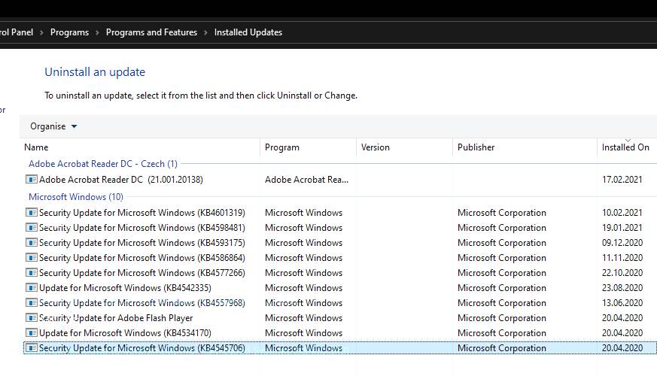Click the icon for KB4534170 update
Screen dimensions: 657x376
[32, 333]
